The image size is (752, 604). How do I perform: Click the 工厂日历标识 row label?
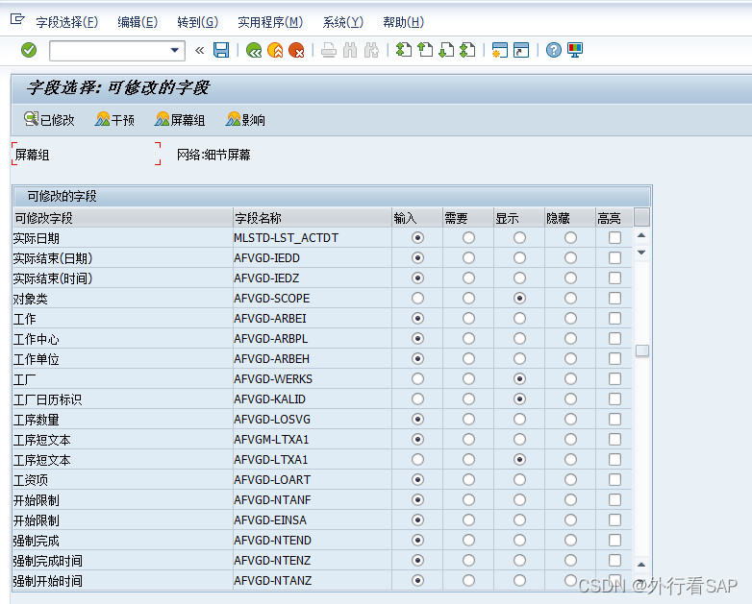click(x=47, y=399)
